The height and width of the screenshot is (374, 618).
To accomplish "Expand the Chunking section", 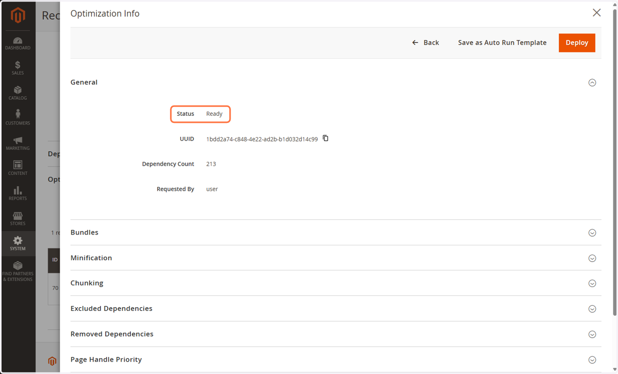I will tap(592, 283).
